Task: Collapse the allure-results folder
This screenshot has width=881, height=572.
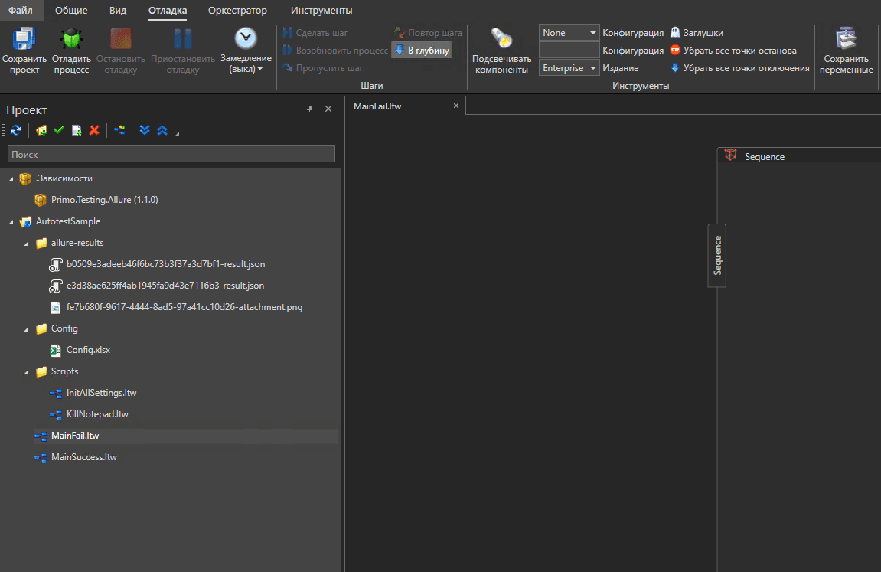Action: click(27, 243)
